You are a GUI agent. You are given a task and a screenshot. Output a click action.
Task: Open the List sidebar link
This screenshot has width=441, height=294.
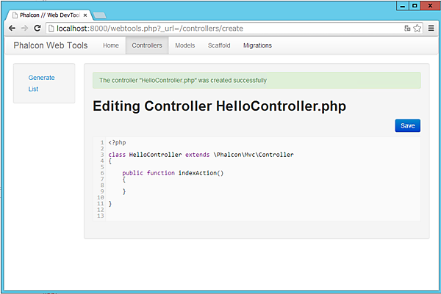point(33,89)
